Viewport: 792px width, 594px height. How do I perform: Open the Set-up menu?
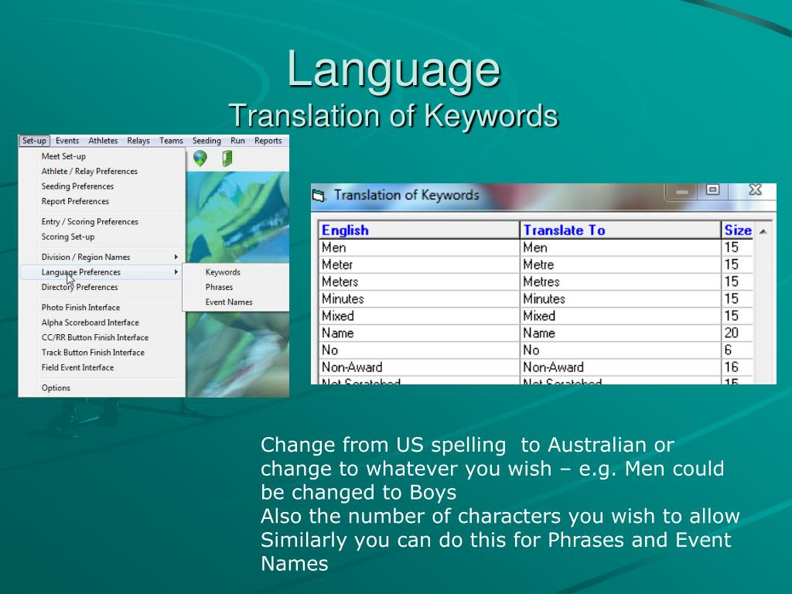pyautogui.click(x=34, y=141)
